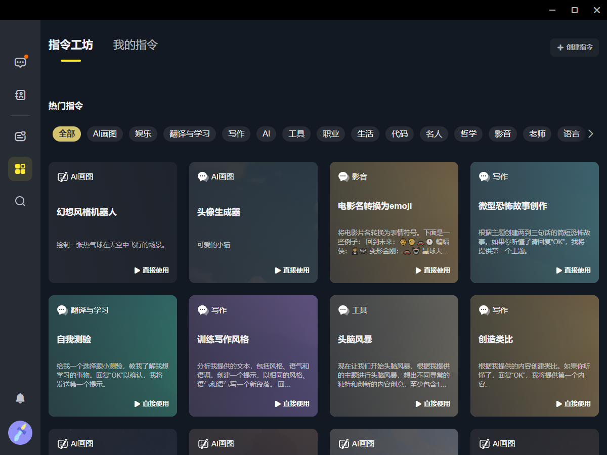Switch to the 我的指令 tab
607x455 pixels.
(136, 45)
